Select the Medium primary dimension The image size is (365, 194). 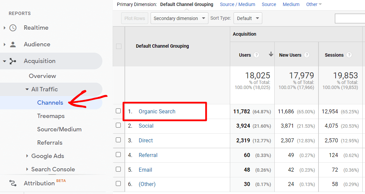[291, 4]
